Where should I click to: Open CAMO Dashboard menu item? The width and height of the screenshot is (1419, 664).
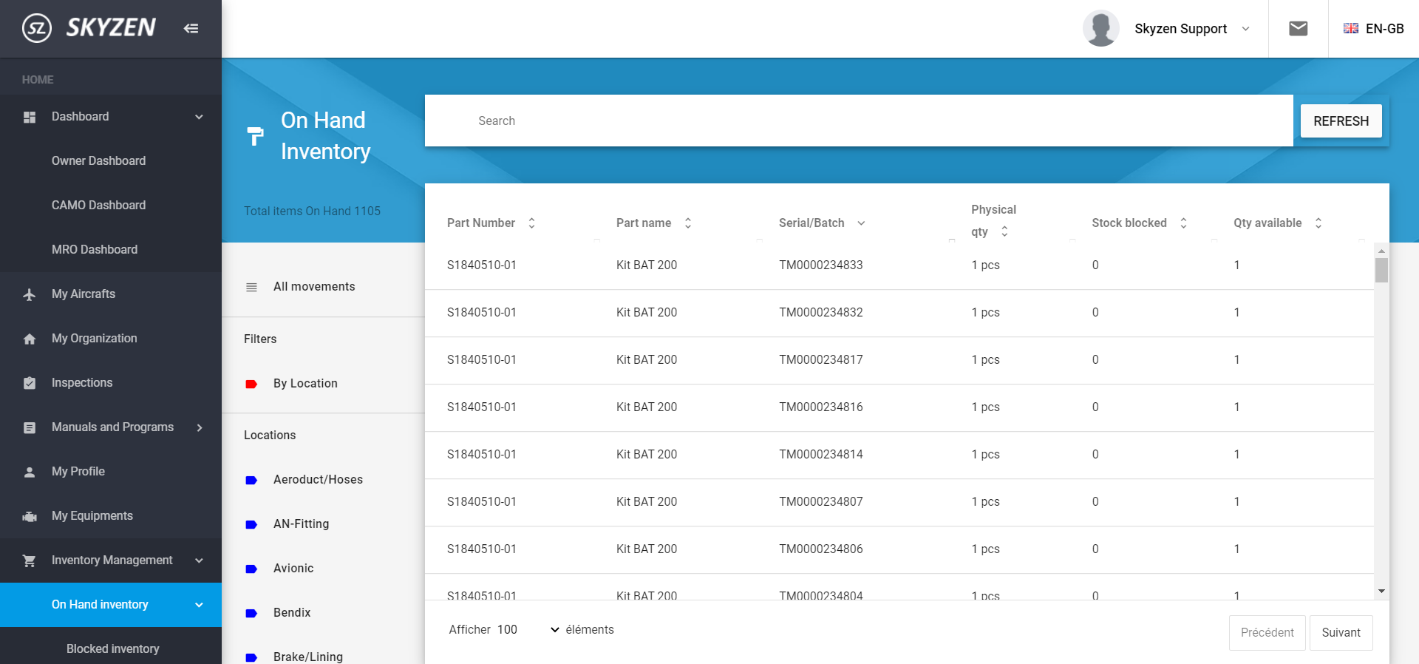point(98,205)
